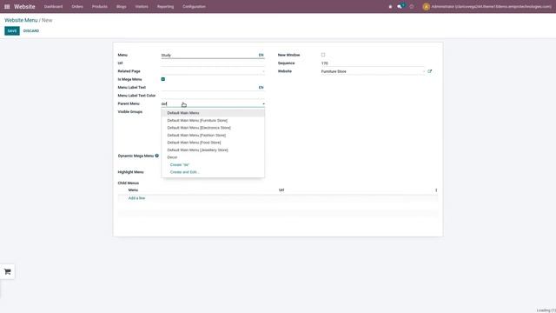Toggle the New Window checkbox
556x313 pixels.
[x=323, y=55]
